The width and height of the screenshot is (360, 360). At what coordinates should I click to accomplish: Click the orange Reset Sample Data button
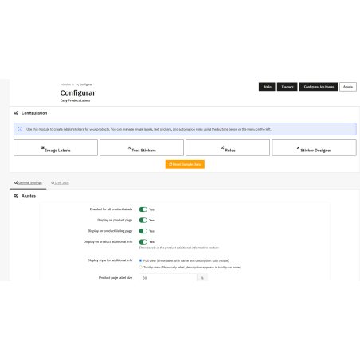[185, 164]
